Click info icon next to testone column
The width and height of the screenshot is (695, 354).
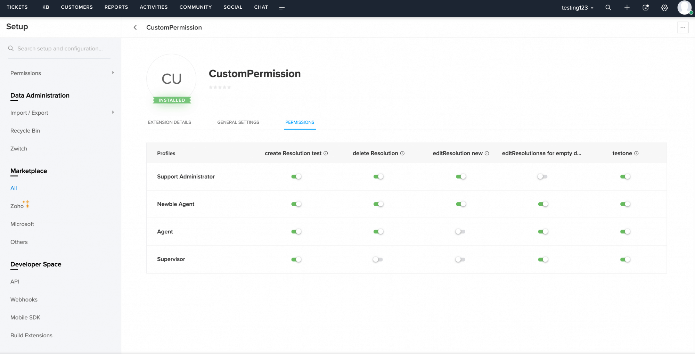point(636,153)
